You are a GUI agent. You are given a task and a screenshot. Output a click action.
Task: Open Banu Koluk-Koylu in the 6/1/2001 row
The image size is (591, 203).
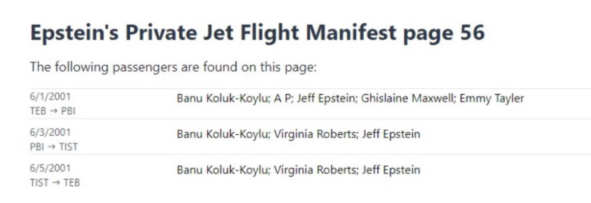222,98
